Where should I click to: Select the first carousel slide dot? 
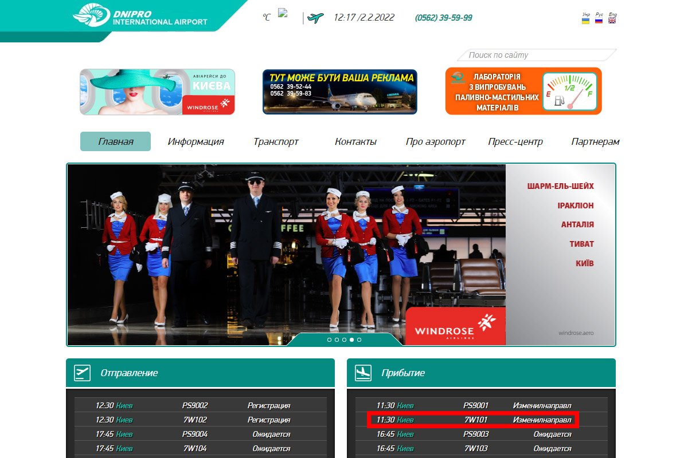click(x=329, y=339)
